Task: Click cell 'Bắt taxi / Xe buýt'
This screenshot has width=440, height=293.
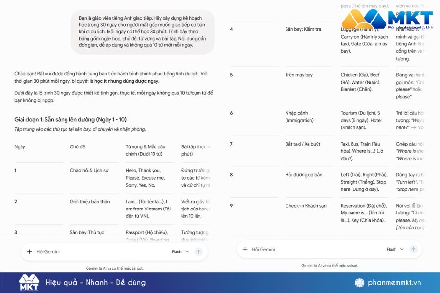Action: 303,144
